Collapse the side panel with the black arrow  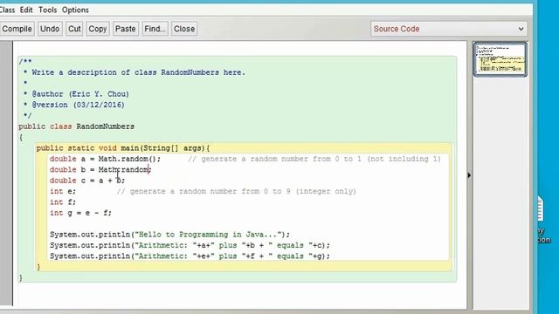coord(469,175)
